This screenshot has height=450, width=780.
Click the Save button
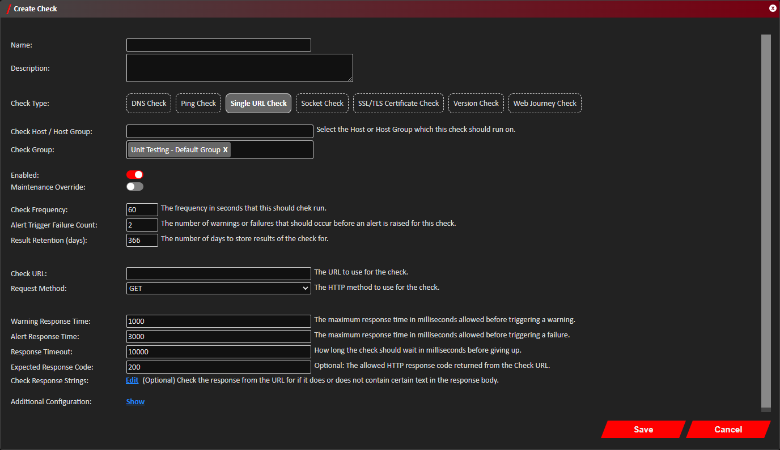point(643,430)
